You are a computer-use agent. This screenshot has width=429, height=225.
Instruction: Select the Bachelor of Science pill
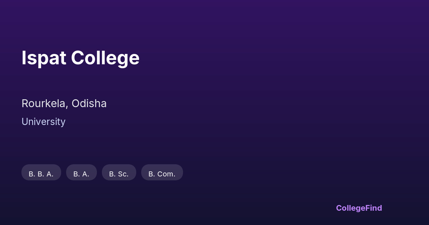click(119, 174)
